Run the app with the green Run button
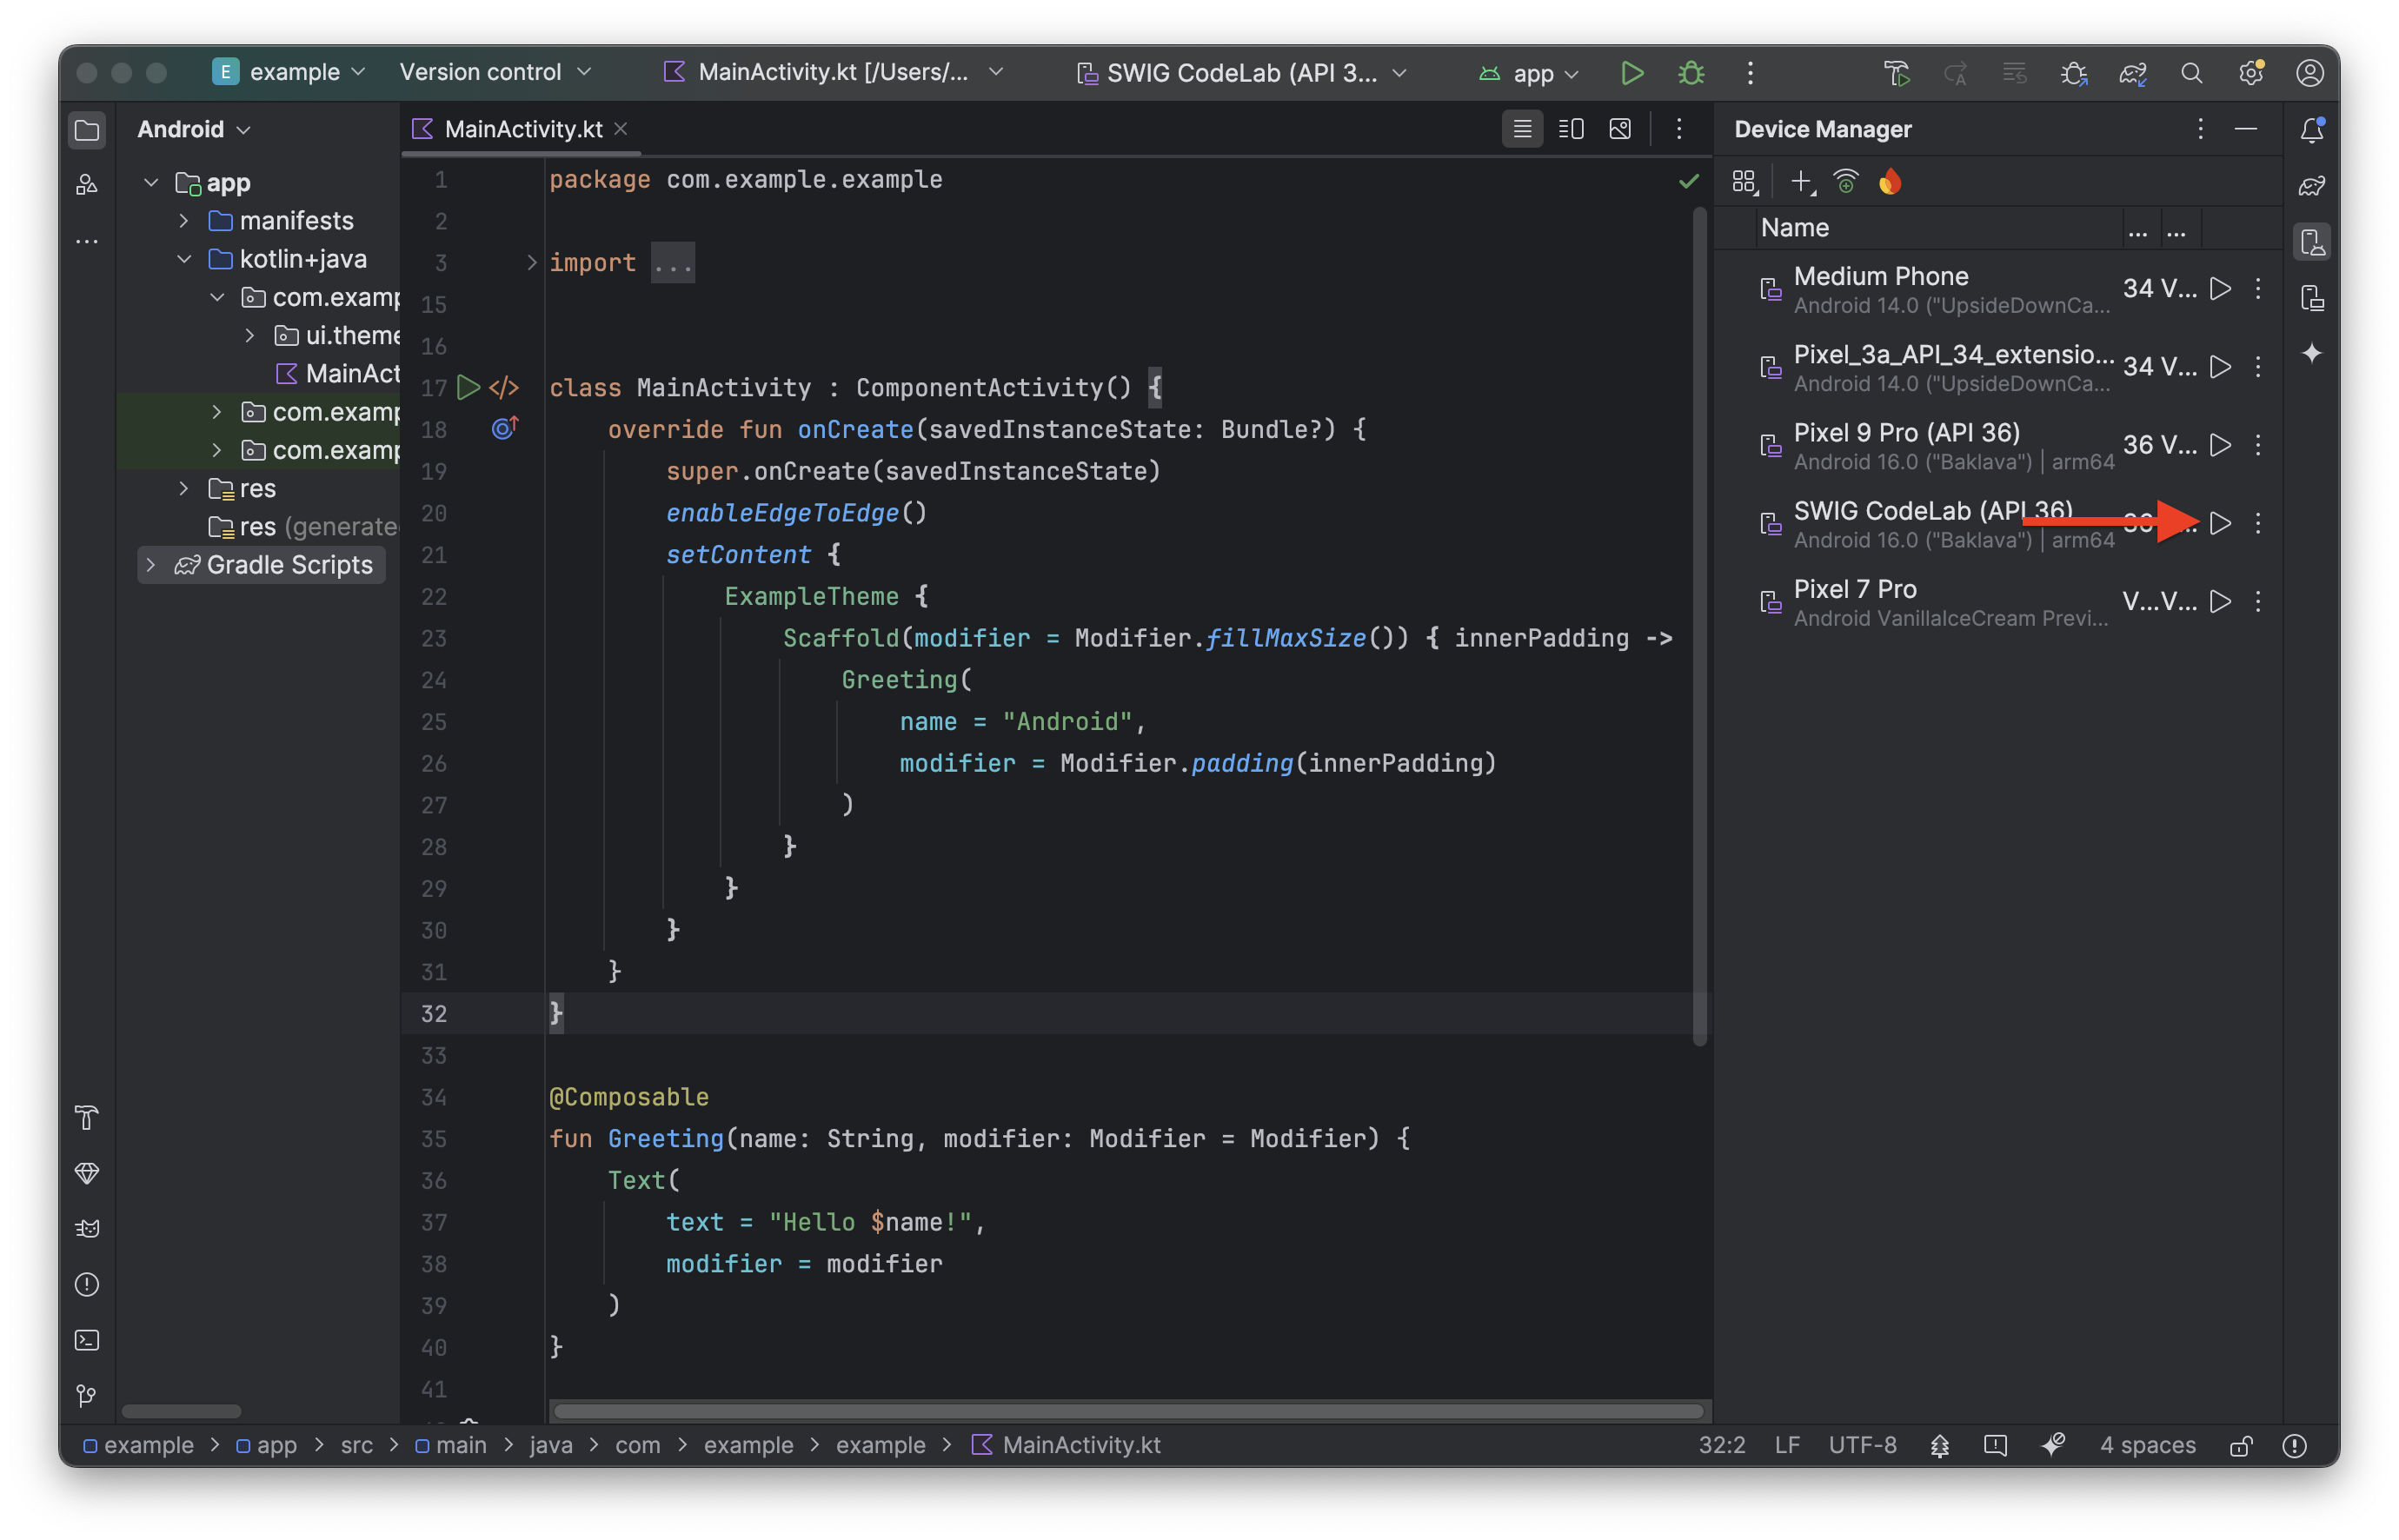 1631,72
